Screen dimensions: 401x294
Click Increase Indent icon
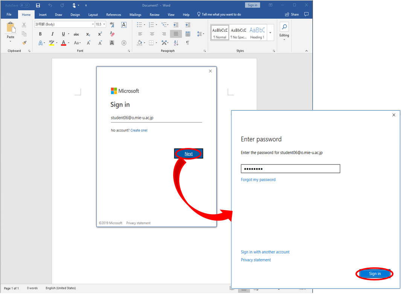click(188, 25)
